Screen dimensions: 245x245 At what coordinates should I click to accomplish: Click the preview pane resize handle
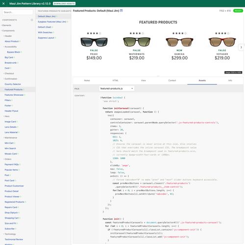(x=158, y=76)
